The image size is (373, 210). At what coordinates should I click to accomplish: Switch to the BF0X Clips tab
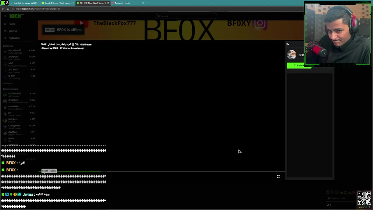(93, 3)
